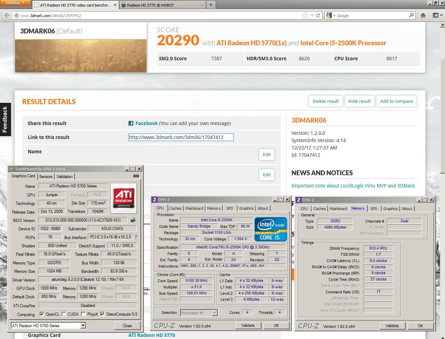
Task: Click the Hide result button
Action: tap(359, 101)
